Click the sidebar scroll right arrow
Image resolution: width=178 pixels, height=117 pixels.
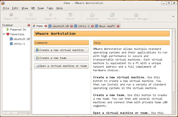coord(29,113)
